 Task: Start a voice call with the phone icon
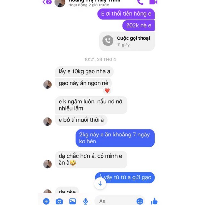click(x=141, y=2)
